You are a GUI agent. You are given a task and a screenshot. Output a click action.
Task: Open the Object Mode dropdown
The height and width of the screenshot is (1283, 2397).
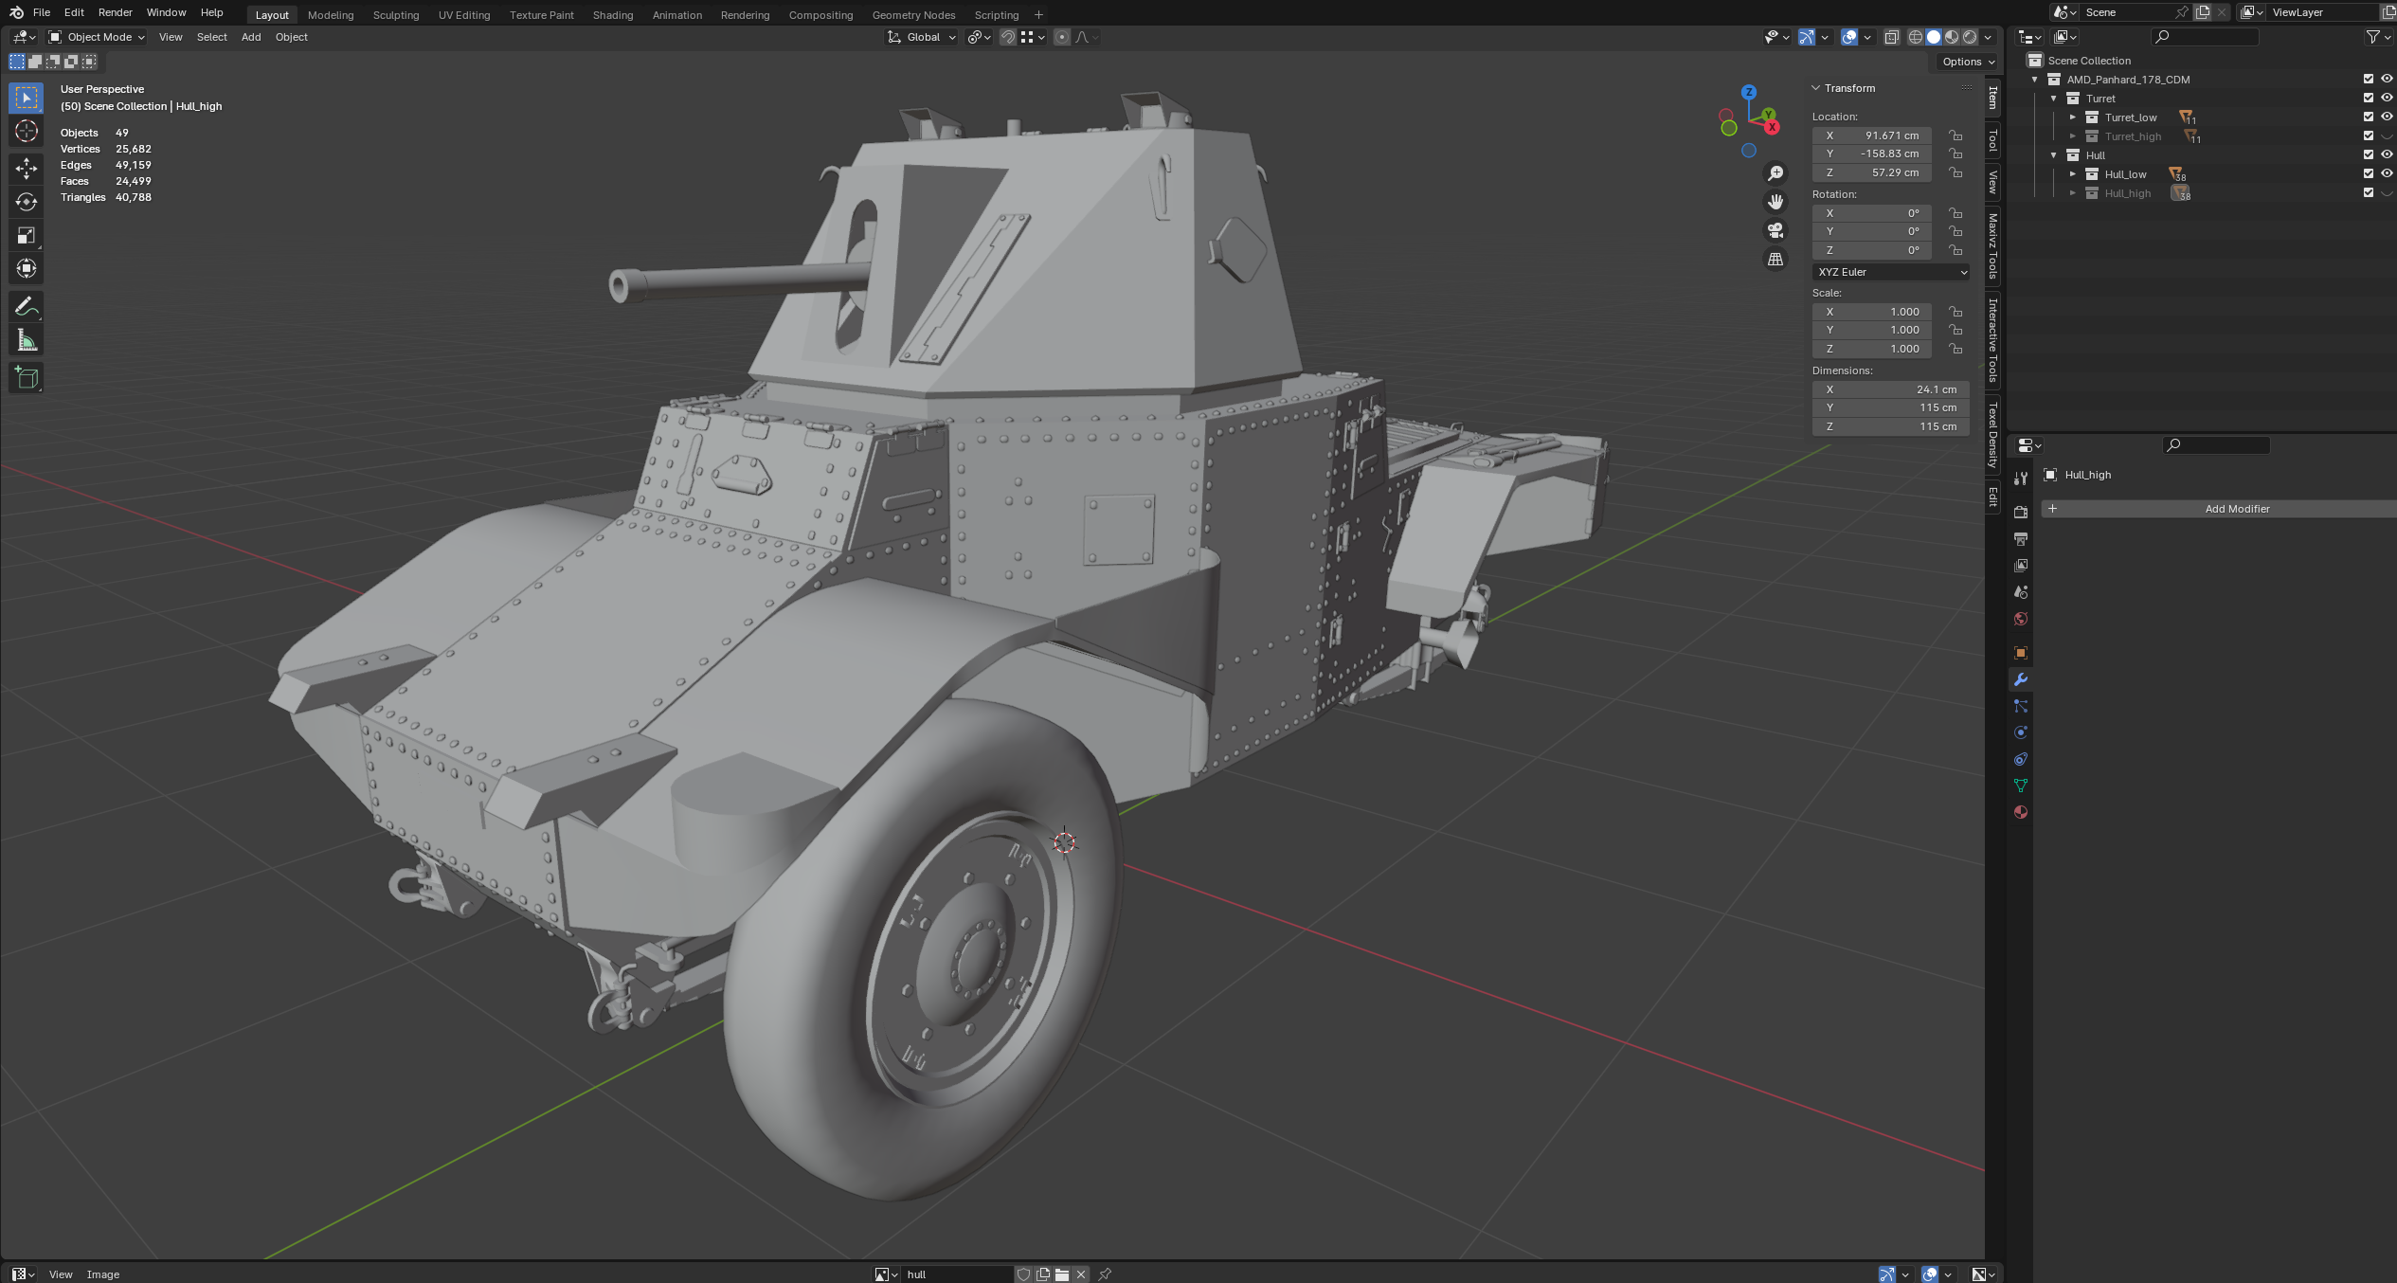97,37
